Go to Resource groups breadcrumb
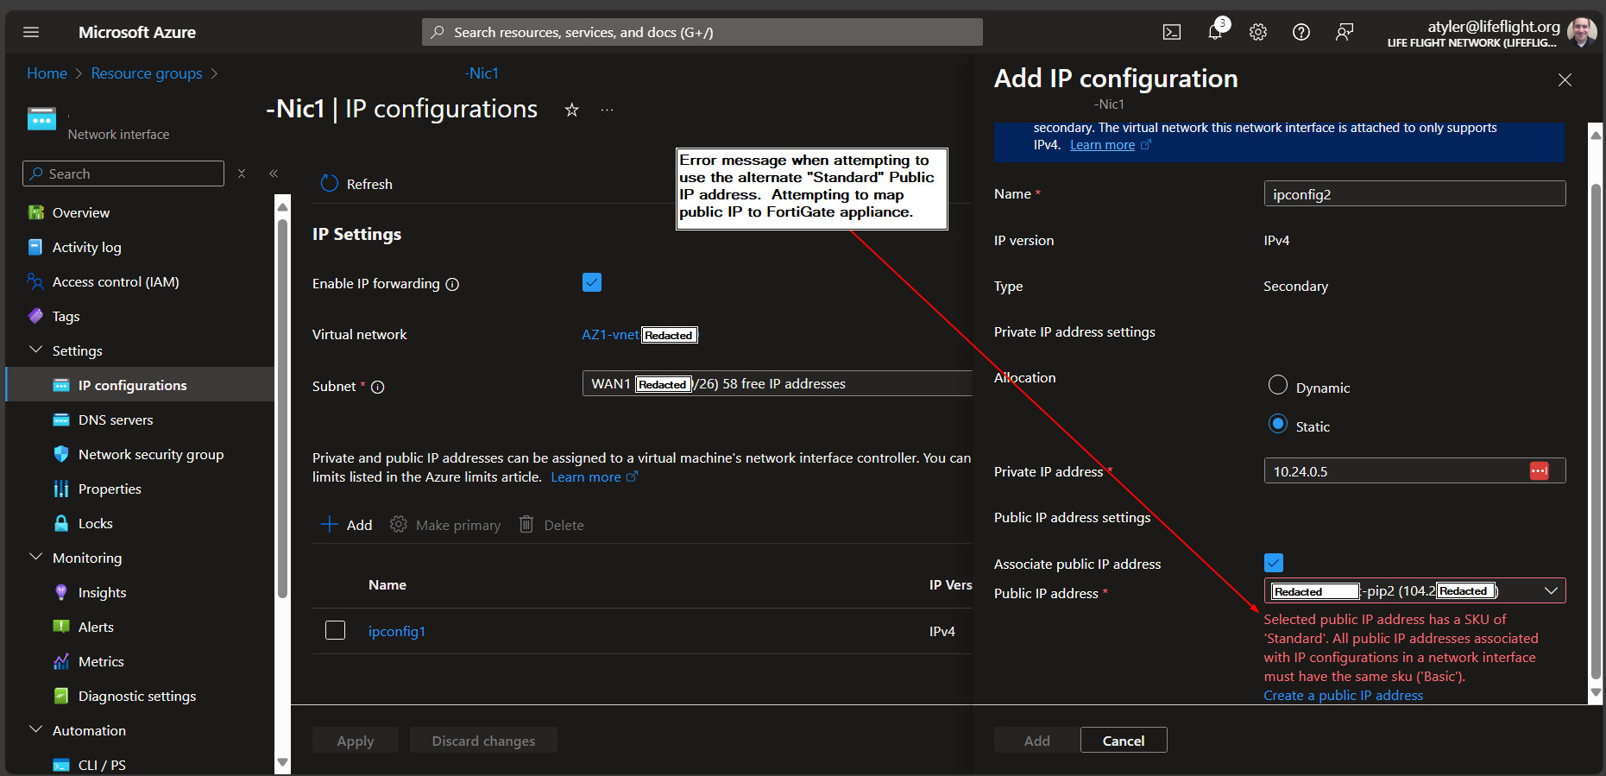The width and height of the screenshot is (1606, 776). tap(147, 73)
